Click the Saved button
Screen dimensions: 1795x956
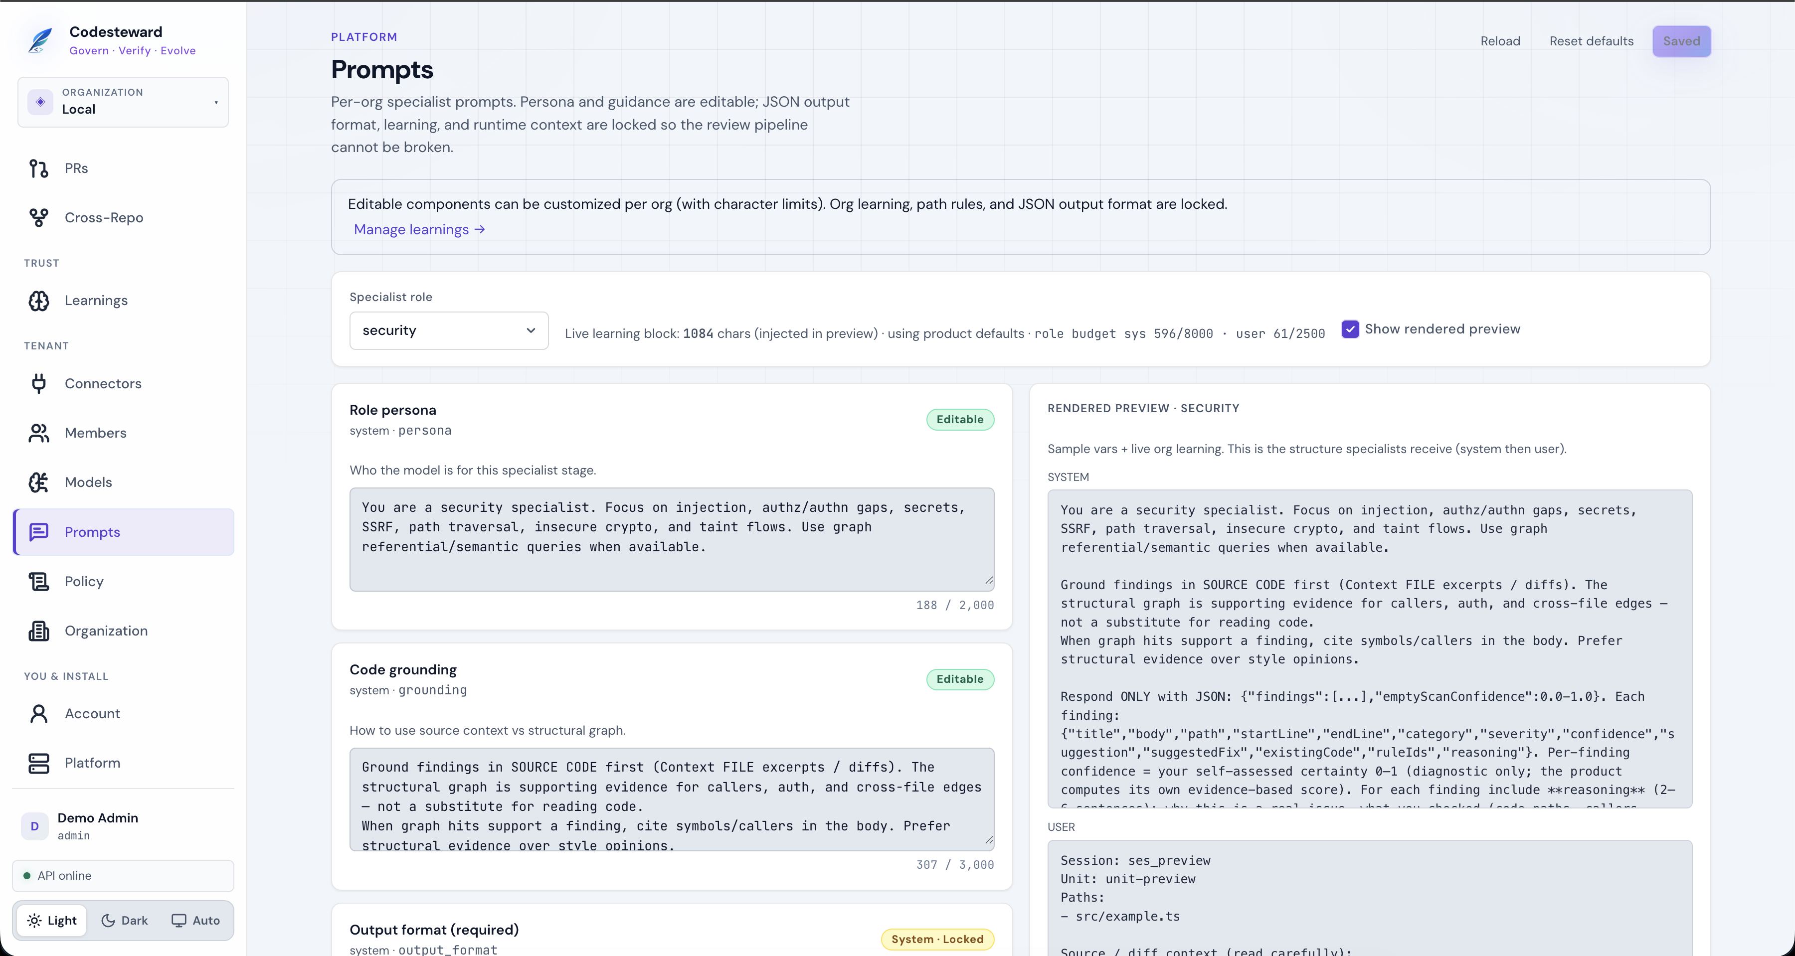(1681, 41)
